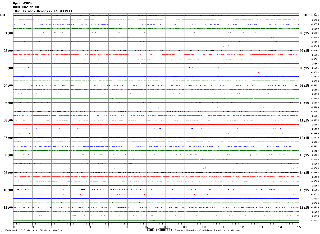Click the DC offset value -26491
Viewport: 320px width, 234px height.
pos(315,85)
